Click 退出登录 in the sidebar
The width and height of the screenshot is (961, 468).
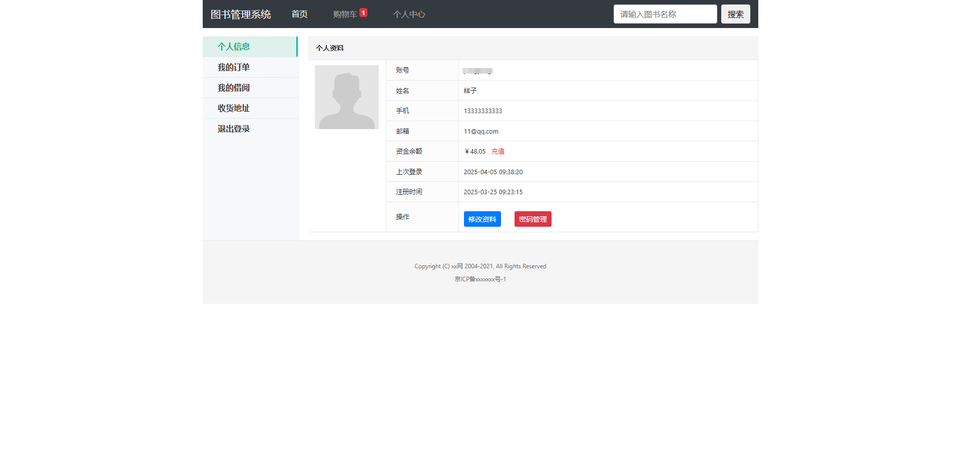point(250,129)
